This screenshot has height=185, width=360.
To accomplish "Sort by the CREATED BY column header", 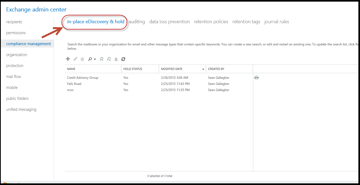I will click(x=229, y=69).
